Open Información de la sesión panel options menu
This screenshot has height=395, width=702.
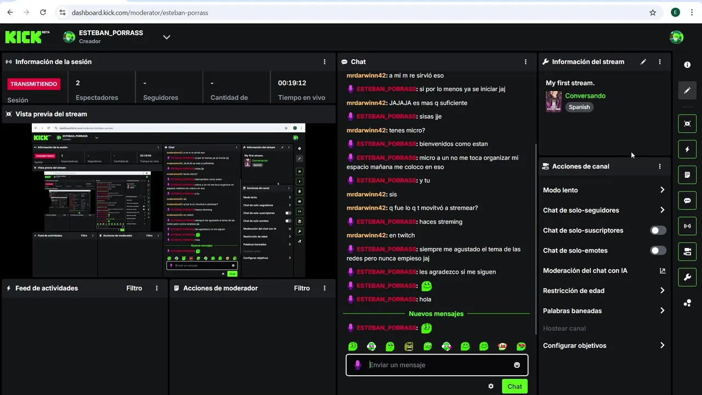tap(325, 62)
